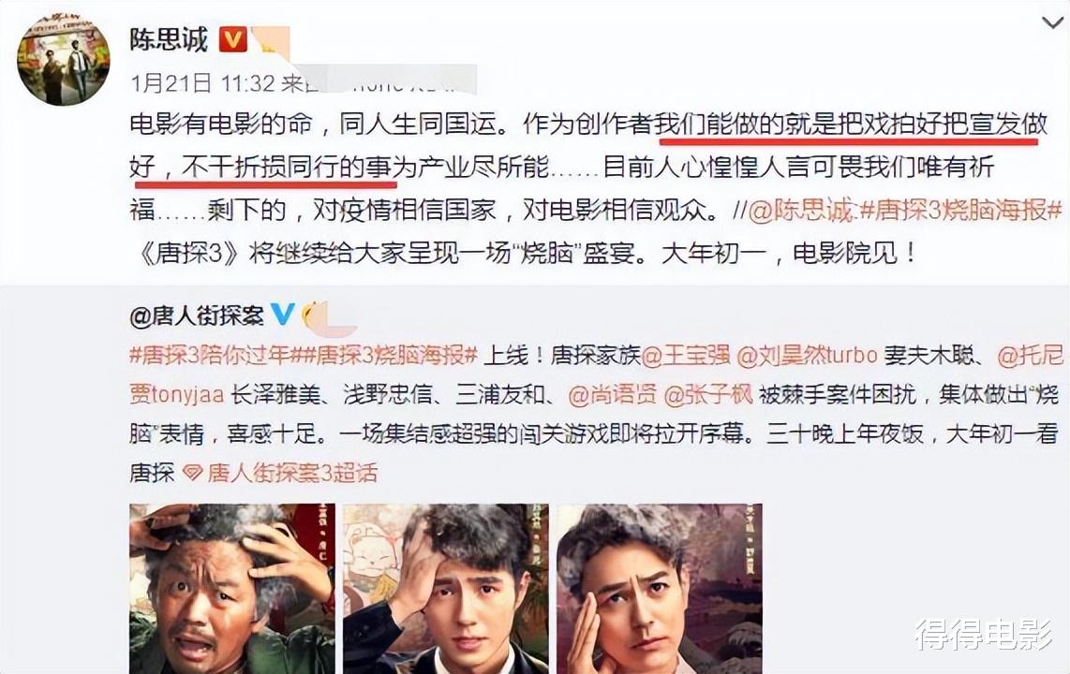Screen dimensions: 1070x674
Task: Open the #唐探3烧脑海报# hashtag in the top post
Action: point(960,211)
